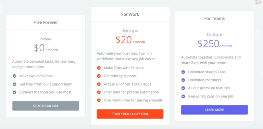Select the For Work plan heading
The height and width of the screenshot is (129, 263).
click(x=130, y=14)
